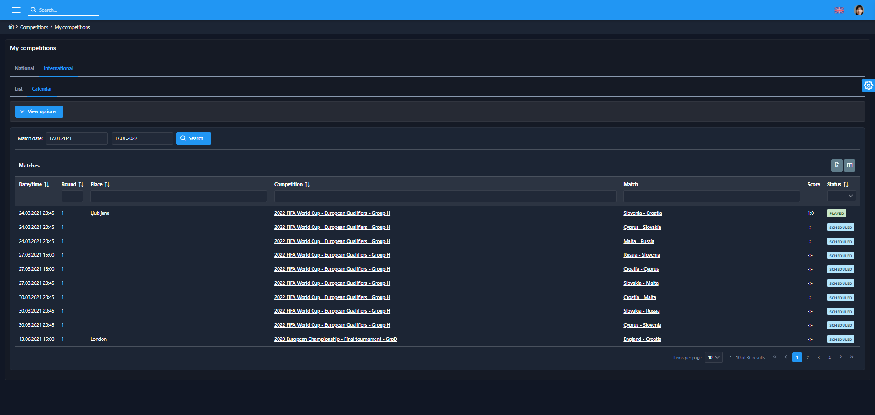Switch to the National tab
The width and height of the screenshot is (875, 415).
[25, 68]
